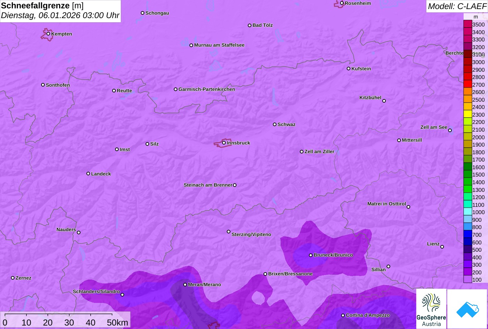
Task: Click the Murnau am Staffelsee marker dot
Action: (x=191, y=45)
